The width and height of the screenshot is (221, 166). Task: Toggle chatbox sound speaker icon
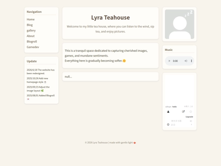tap(191, 121)
